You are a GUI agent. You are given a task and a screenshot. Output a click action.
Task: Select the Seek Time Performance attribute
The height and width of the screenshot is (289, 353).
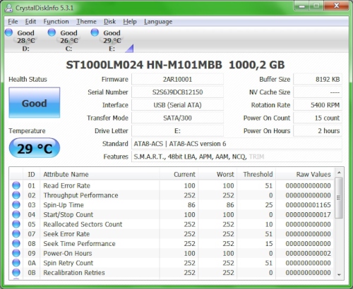point(79,244)
